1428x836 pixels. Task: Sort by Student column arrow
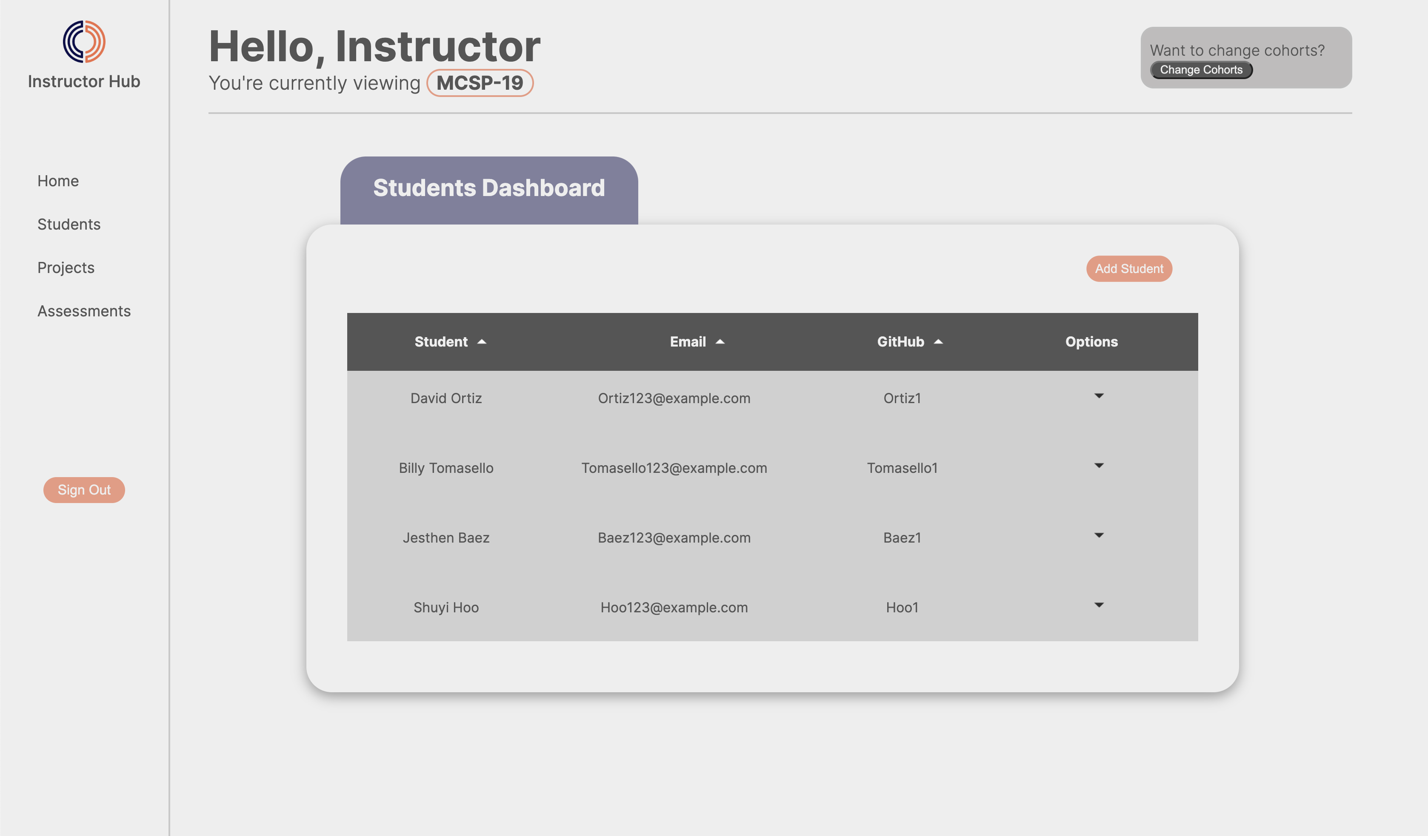482,341
